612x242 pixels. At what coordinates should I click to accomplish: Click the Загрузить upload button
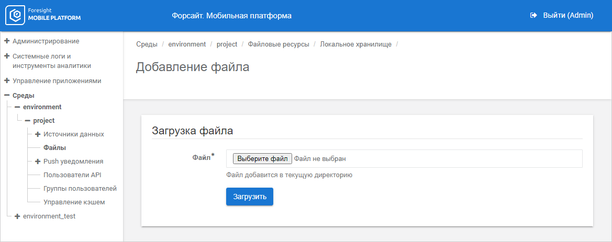point(249,197)
